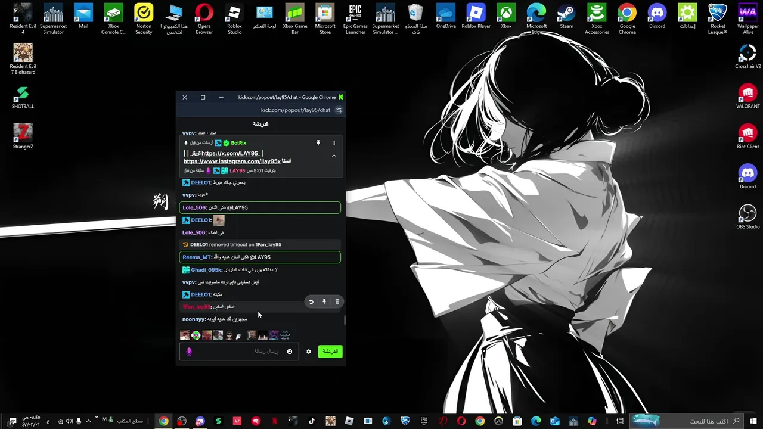Open OBS Studio desktop shortcut
Viewport: 763px width, 429px height.
[748, 217]
